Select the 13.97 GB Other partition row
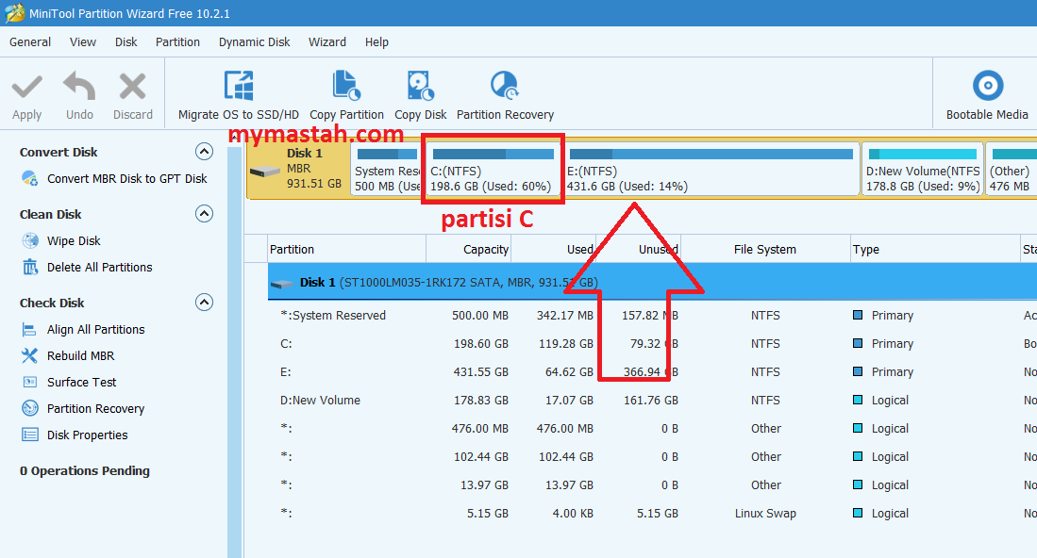The width and height of the screenshot is (1037, 558). pyautogui.click(x=652, y=484)
